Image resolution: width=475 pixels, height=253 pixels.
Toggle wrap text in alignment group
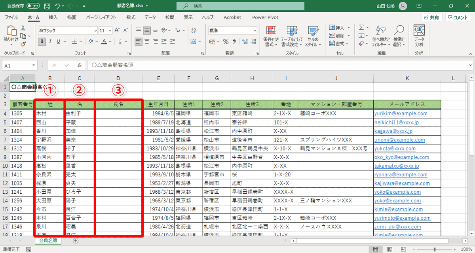[194, 30]
